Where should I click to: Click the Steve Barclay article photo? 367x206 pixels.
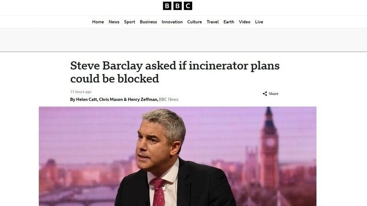178,156
